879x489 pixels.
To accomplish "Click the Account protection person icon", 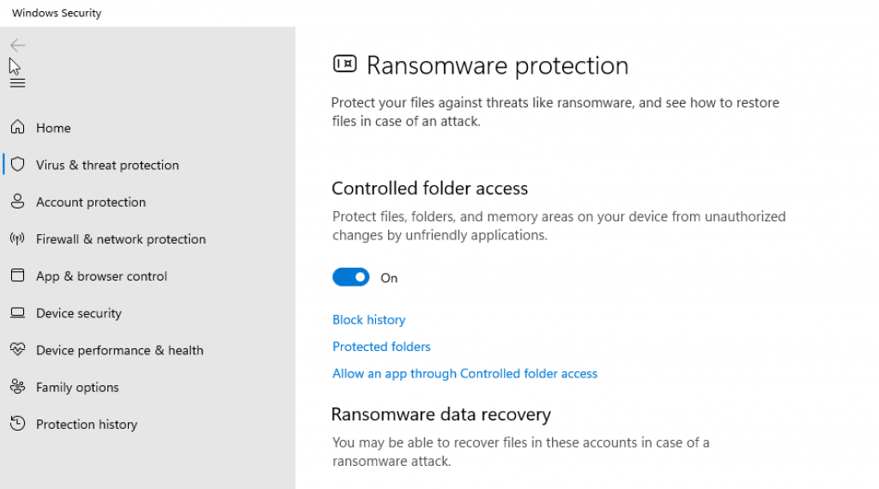I will (x=17, y=202).
